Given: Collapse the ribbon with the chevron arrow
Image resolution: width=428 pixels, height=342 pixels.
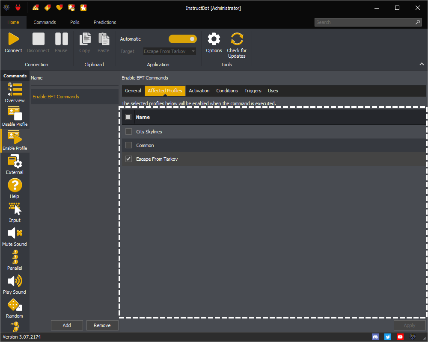Looking at the screenshot, I should click(422, 64).
